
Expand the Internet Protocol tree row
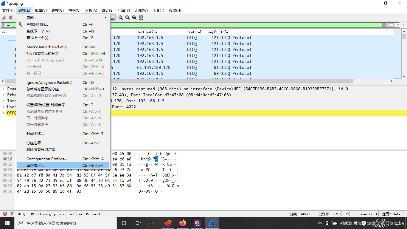click(3, 101)
